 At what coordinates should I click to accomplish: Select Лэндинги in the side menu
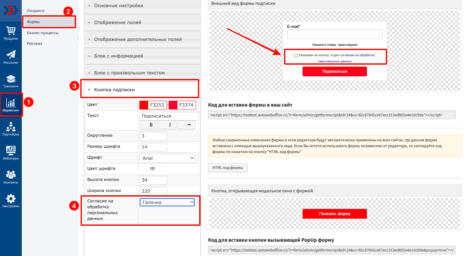coord(36,11)
